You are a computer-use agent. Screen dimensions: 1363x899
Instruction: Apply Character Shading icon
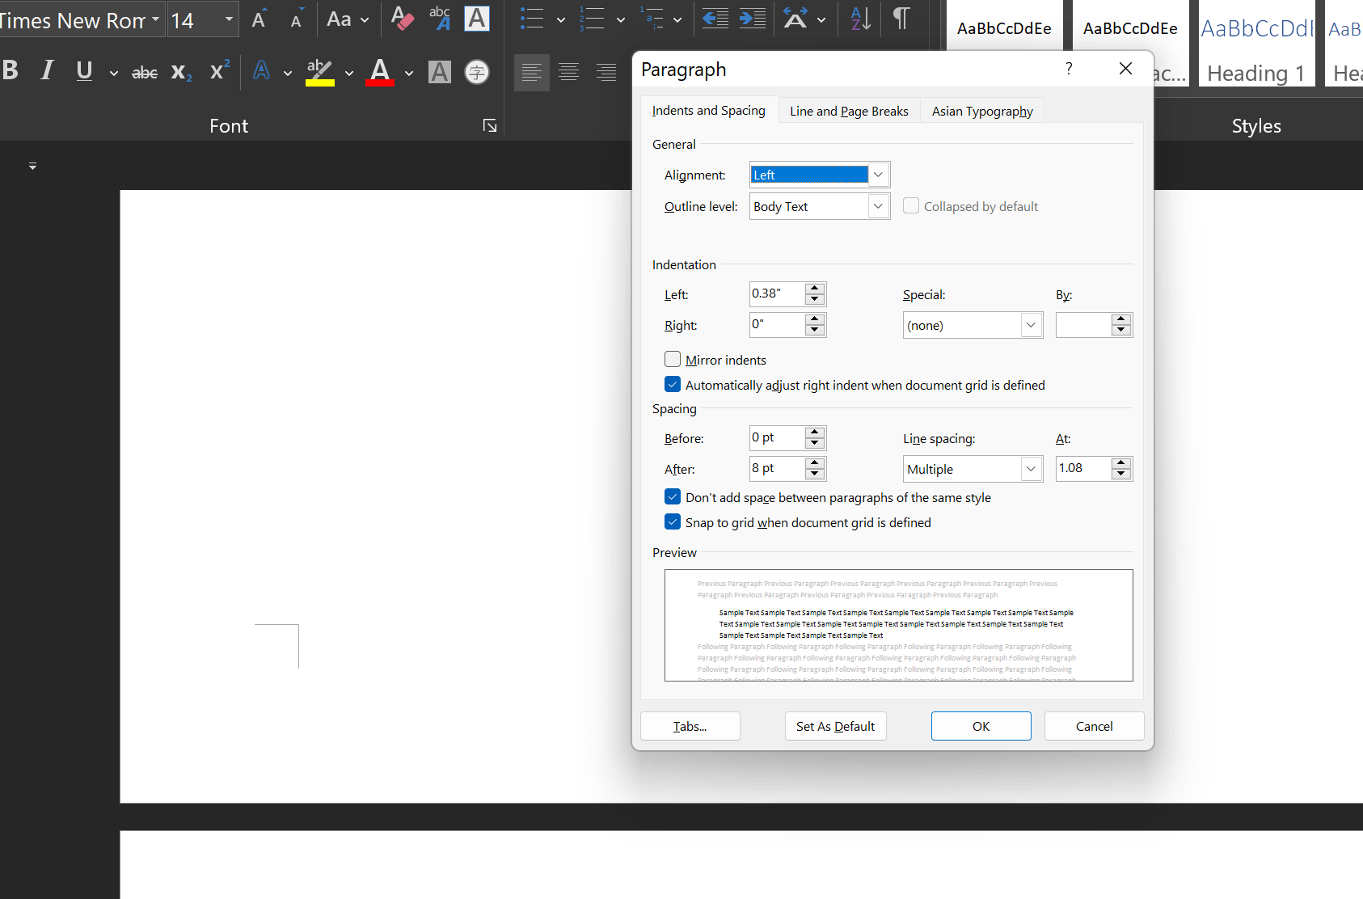pyautogui.click(x=440, y=73)
